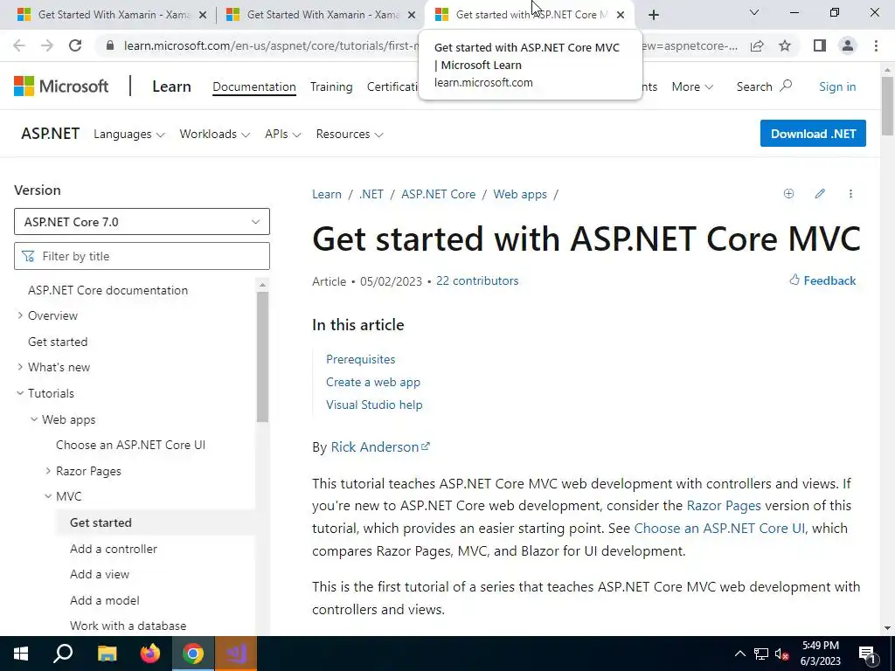Expand the Razor Pages tree node
Viewport: 895px width, 671px height.
pos(48,471)
